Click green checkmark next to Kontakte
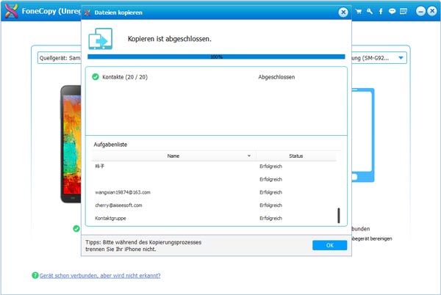Screen dimensions: 441x295 coord(96,76)
